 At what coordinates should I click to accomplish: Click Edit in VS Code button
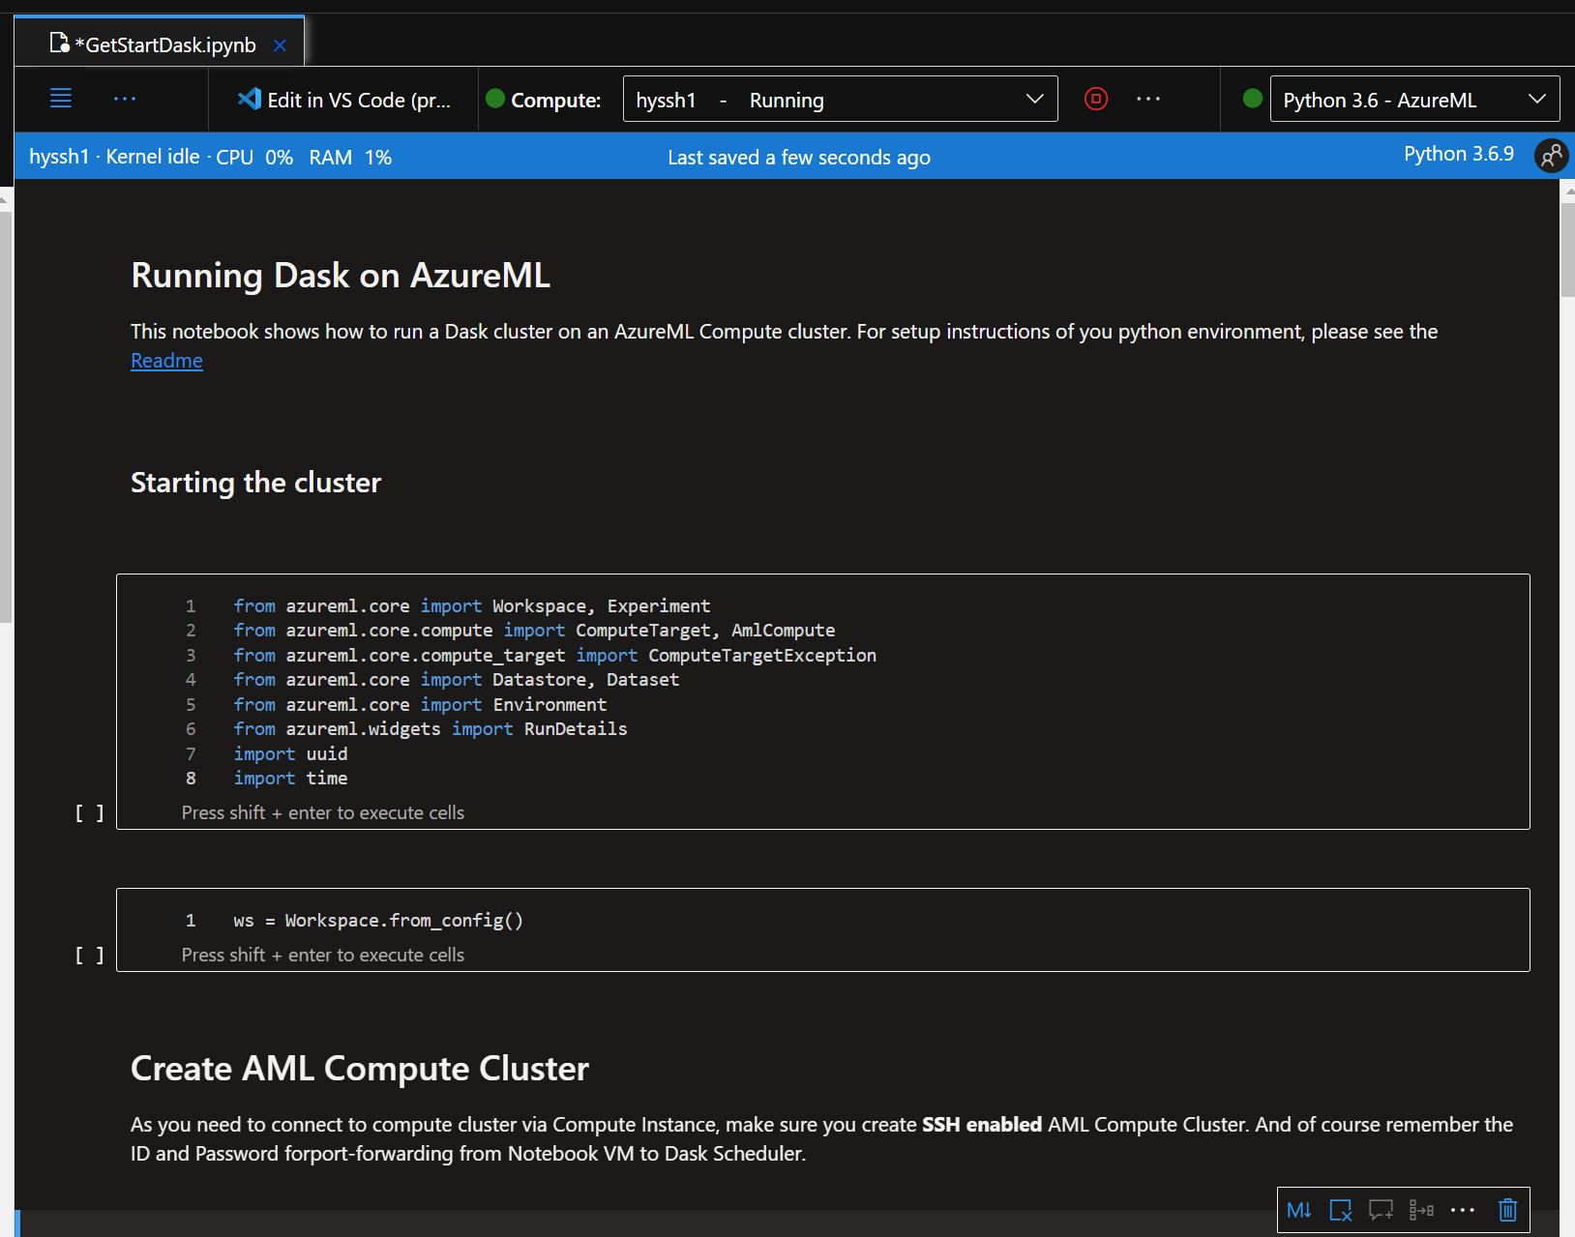coord(344,100)
